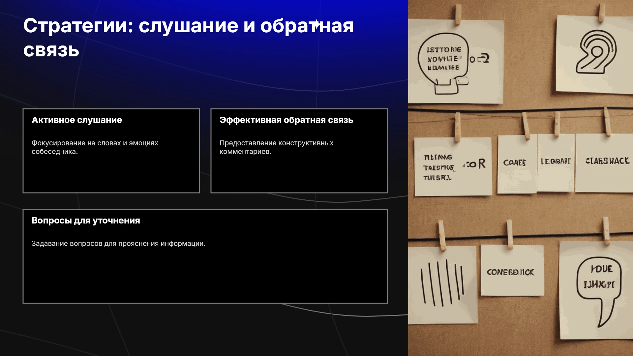Click the speech bubble drawing with 'YOUE' text
633x356 pixels.
coord(599,290)
